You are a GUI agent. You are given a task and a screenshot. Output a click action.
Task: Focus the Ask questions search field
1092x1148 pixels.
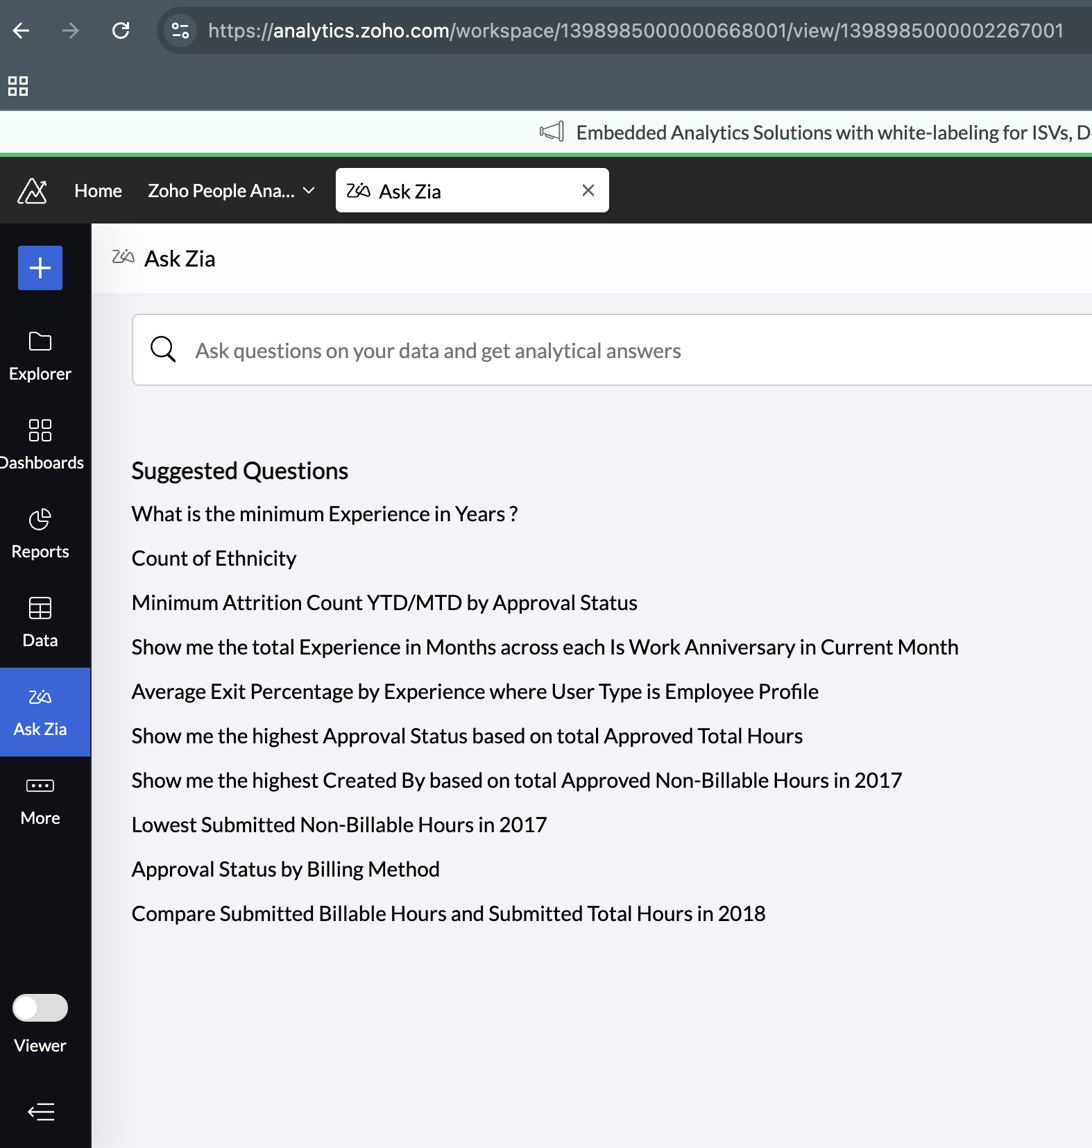pyautogui.click(x=612, y=350)
